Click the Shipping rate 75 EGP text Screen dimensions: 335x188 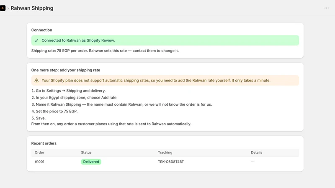105,51
